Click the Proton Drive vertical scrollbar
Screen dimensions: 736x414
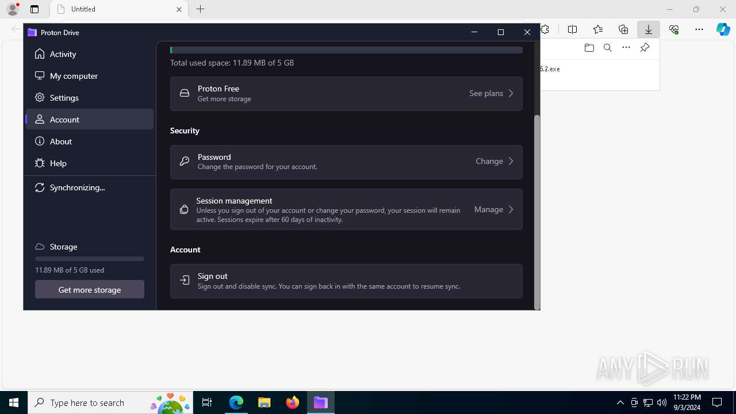click(537, 212)
